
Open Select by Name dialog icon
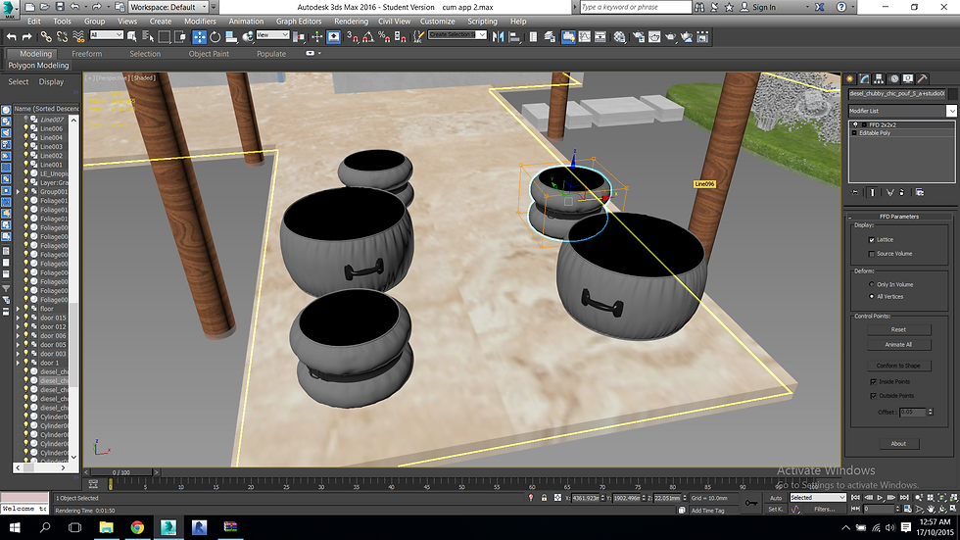148,37
